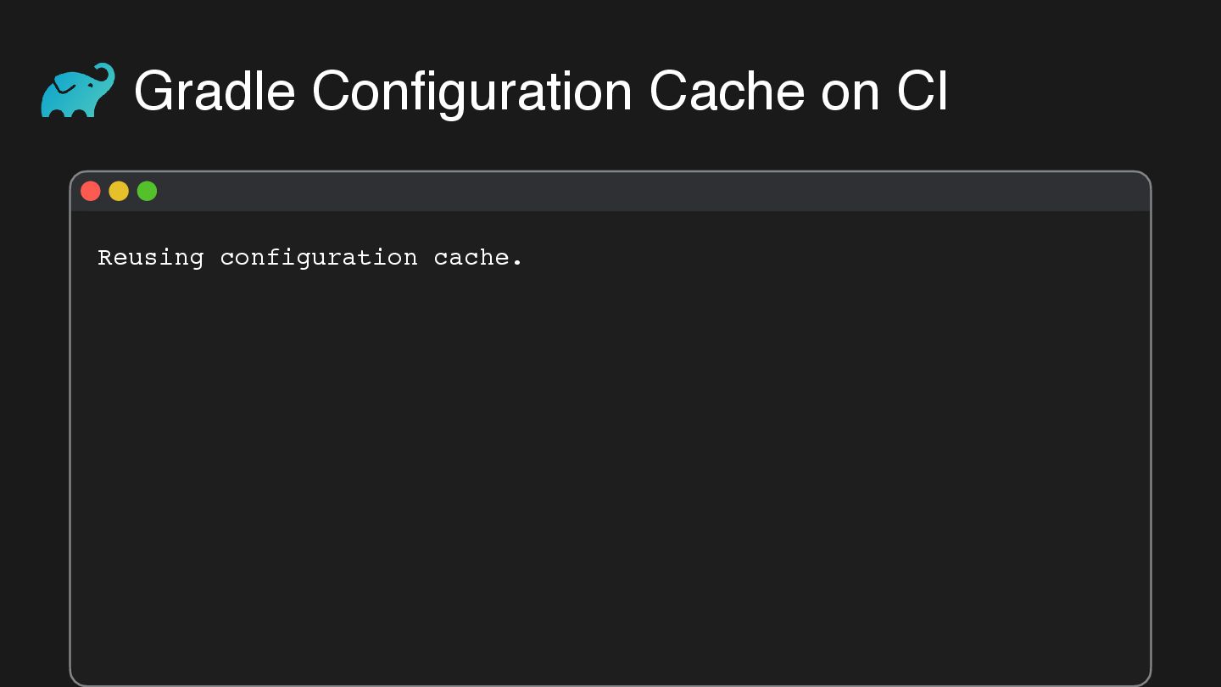The width and height of the screenshot is (1221, 687).
Task: Click the yellow minimize dot on terminal
Action: point(119,192)
